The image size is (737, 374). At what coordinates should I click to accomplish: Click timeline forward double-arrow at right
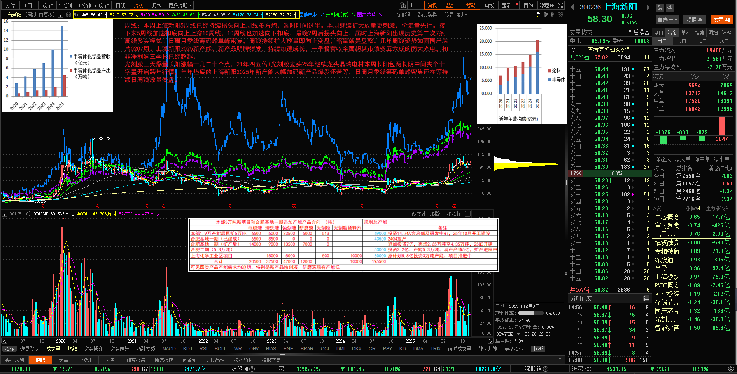(490, 341)
